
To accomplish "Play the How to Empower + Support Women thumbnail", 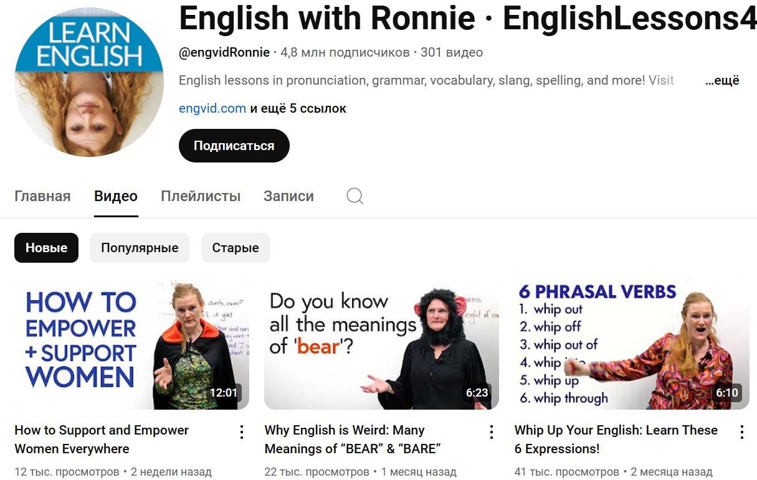I will pos(131,344).
